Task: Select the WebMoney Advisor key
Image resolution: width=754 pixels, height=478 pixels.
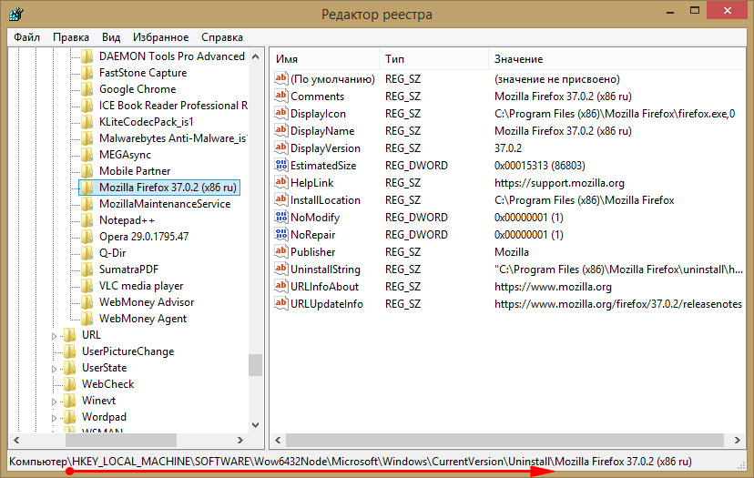Action: [x=147, y=302]
